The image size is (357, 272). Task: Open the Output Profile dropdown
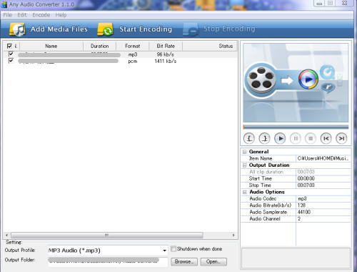(x=164, y=251)
